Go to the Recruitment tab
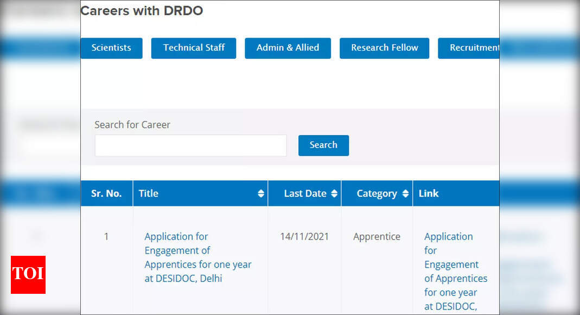 click(469, 48)
